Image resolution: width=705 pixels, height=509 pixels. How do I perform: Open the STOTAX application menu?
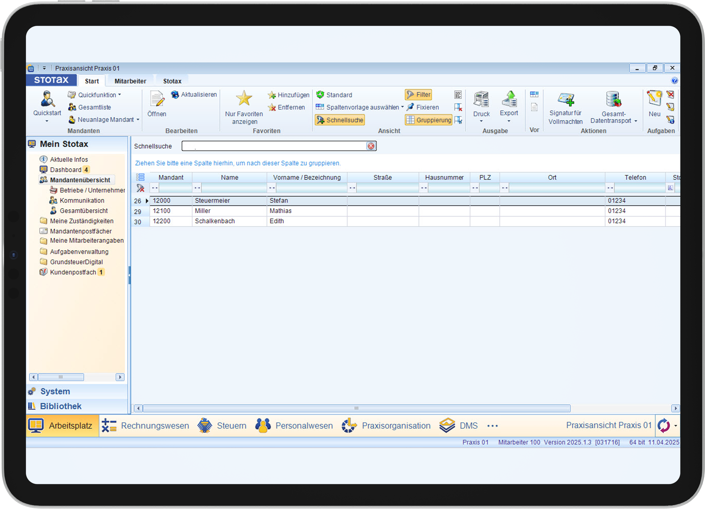pyautogui.click(x=51, y=80)
